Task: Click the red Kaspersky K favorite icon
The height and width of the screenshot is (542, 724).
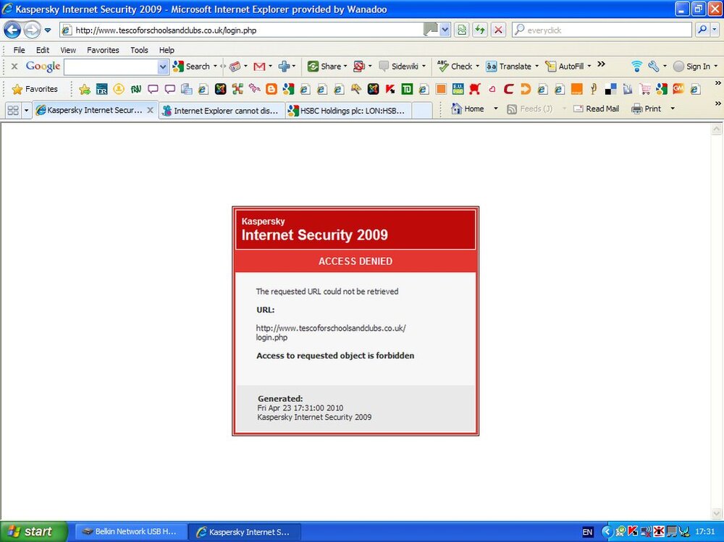Action: pyautogui.click(x=390, y=89)
